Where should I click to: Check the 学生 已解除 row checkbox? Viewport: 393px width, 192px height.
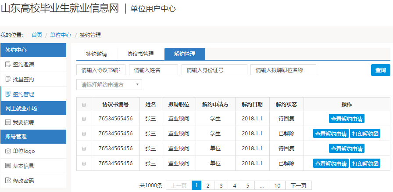[84, 134]
